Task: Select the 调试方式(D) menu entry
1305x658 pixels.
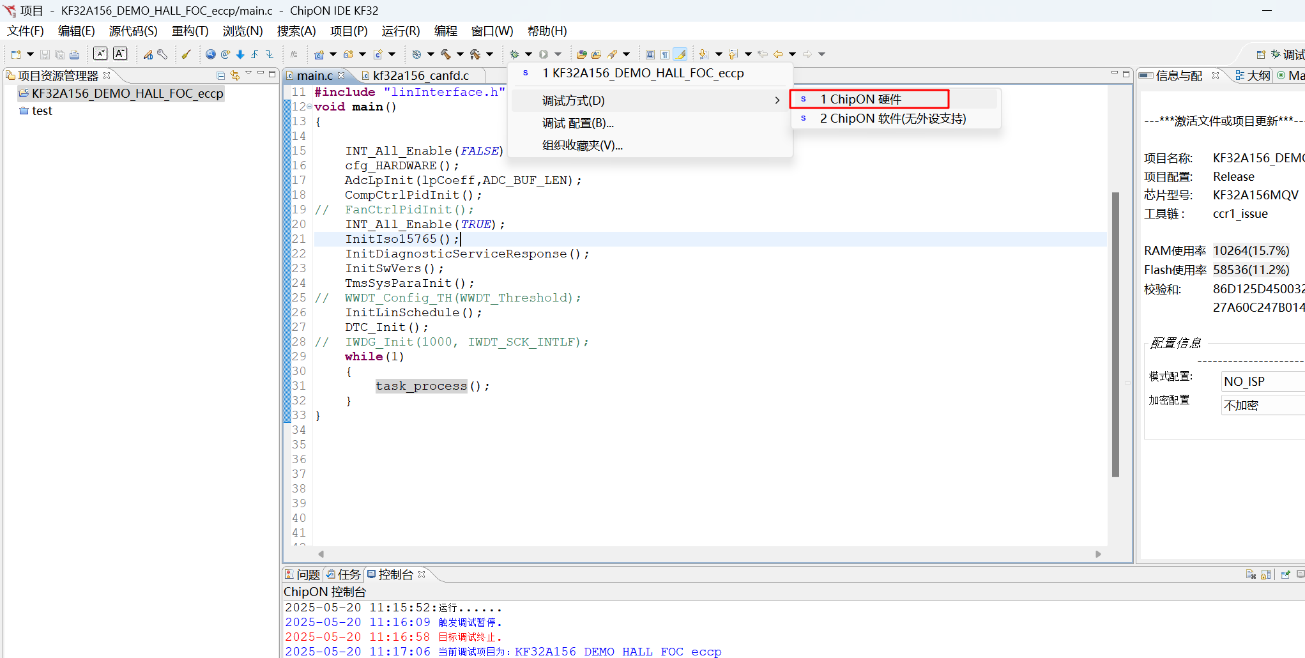Action: coord(650,100)
